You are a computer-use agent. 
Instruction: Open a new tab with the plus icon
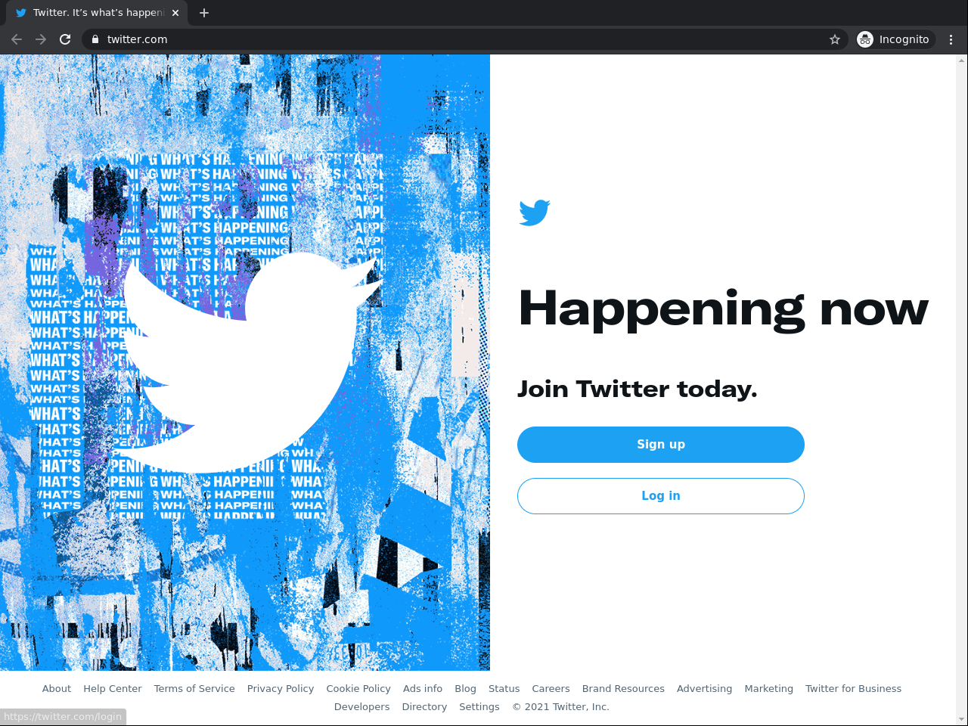204,13
